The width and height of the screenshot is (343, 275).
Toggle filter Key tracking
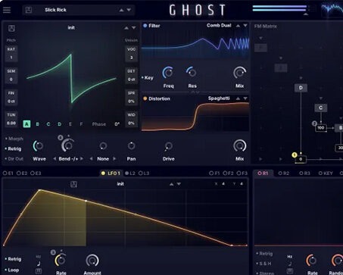click(148, 78)
